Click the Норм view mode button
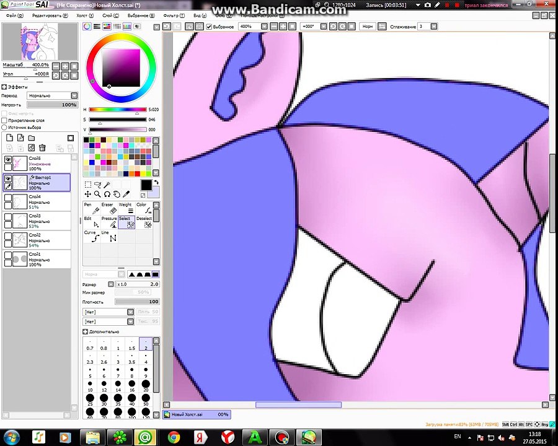 click(x=367, y=27)
